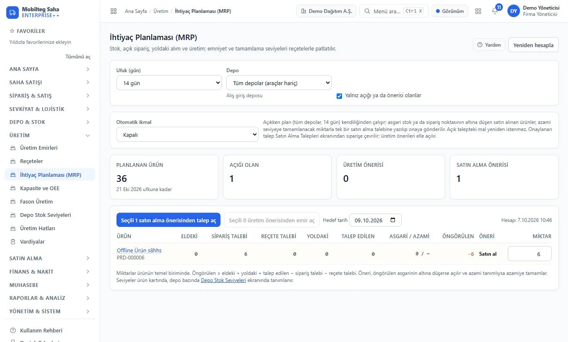Expand the SATIN ALMA menu section

coord(50,259)
